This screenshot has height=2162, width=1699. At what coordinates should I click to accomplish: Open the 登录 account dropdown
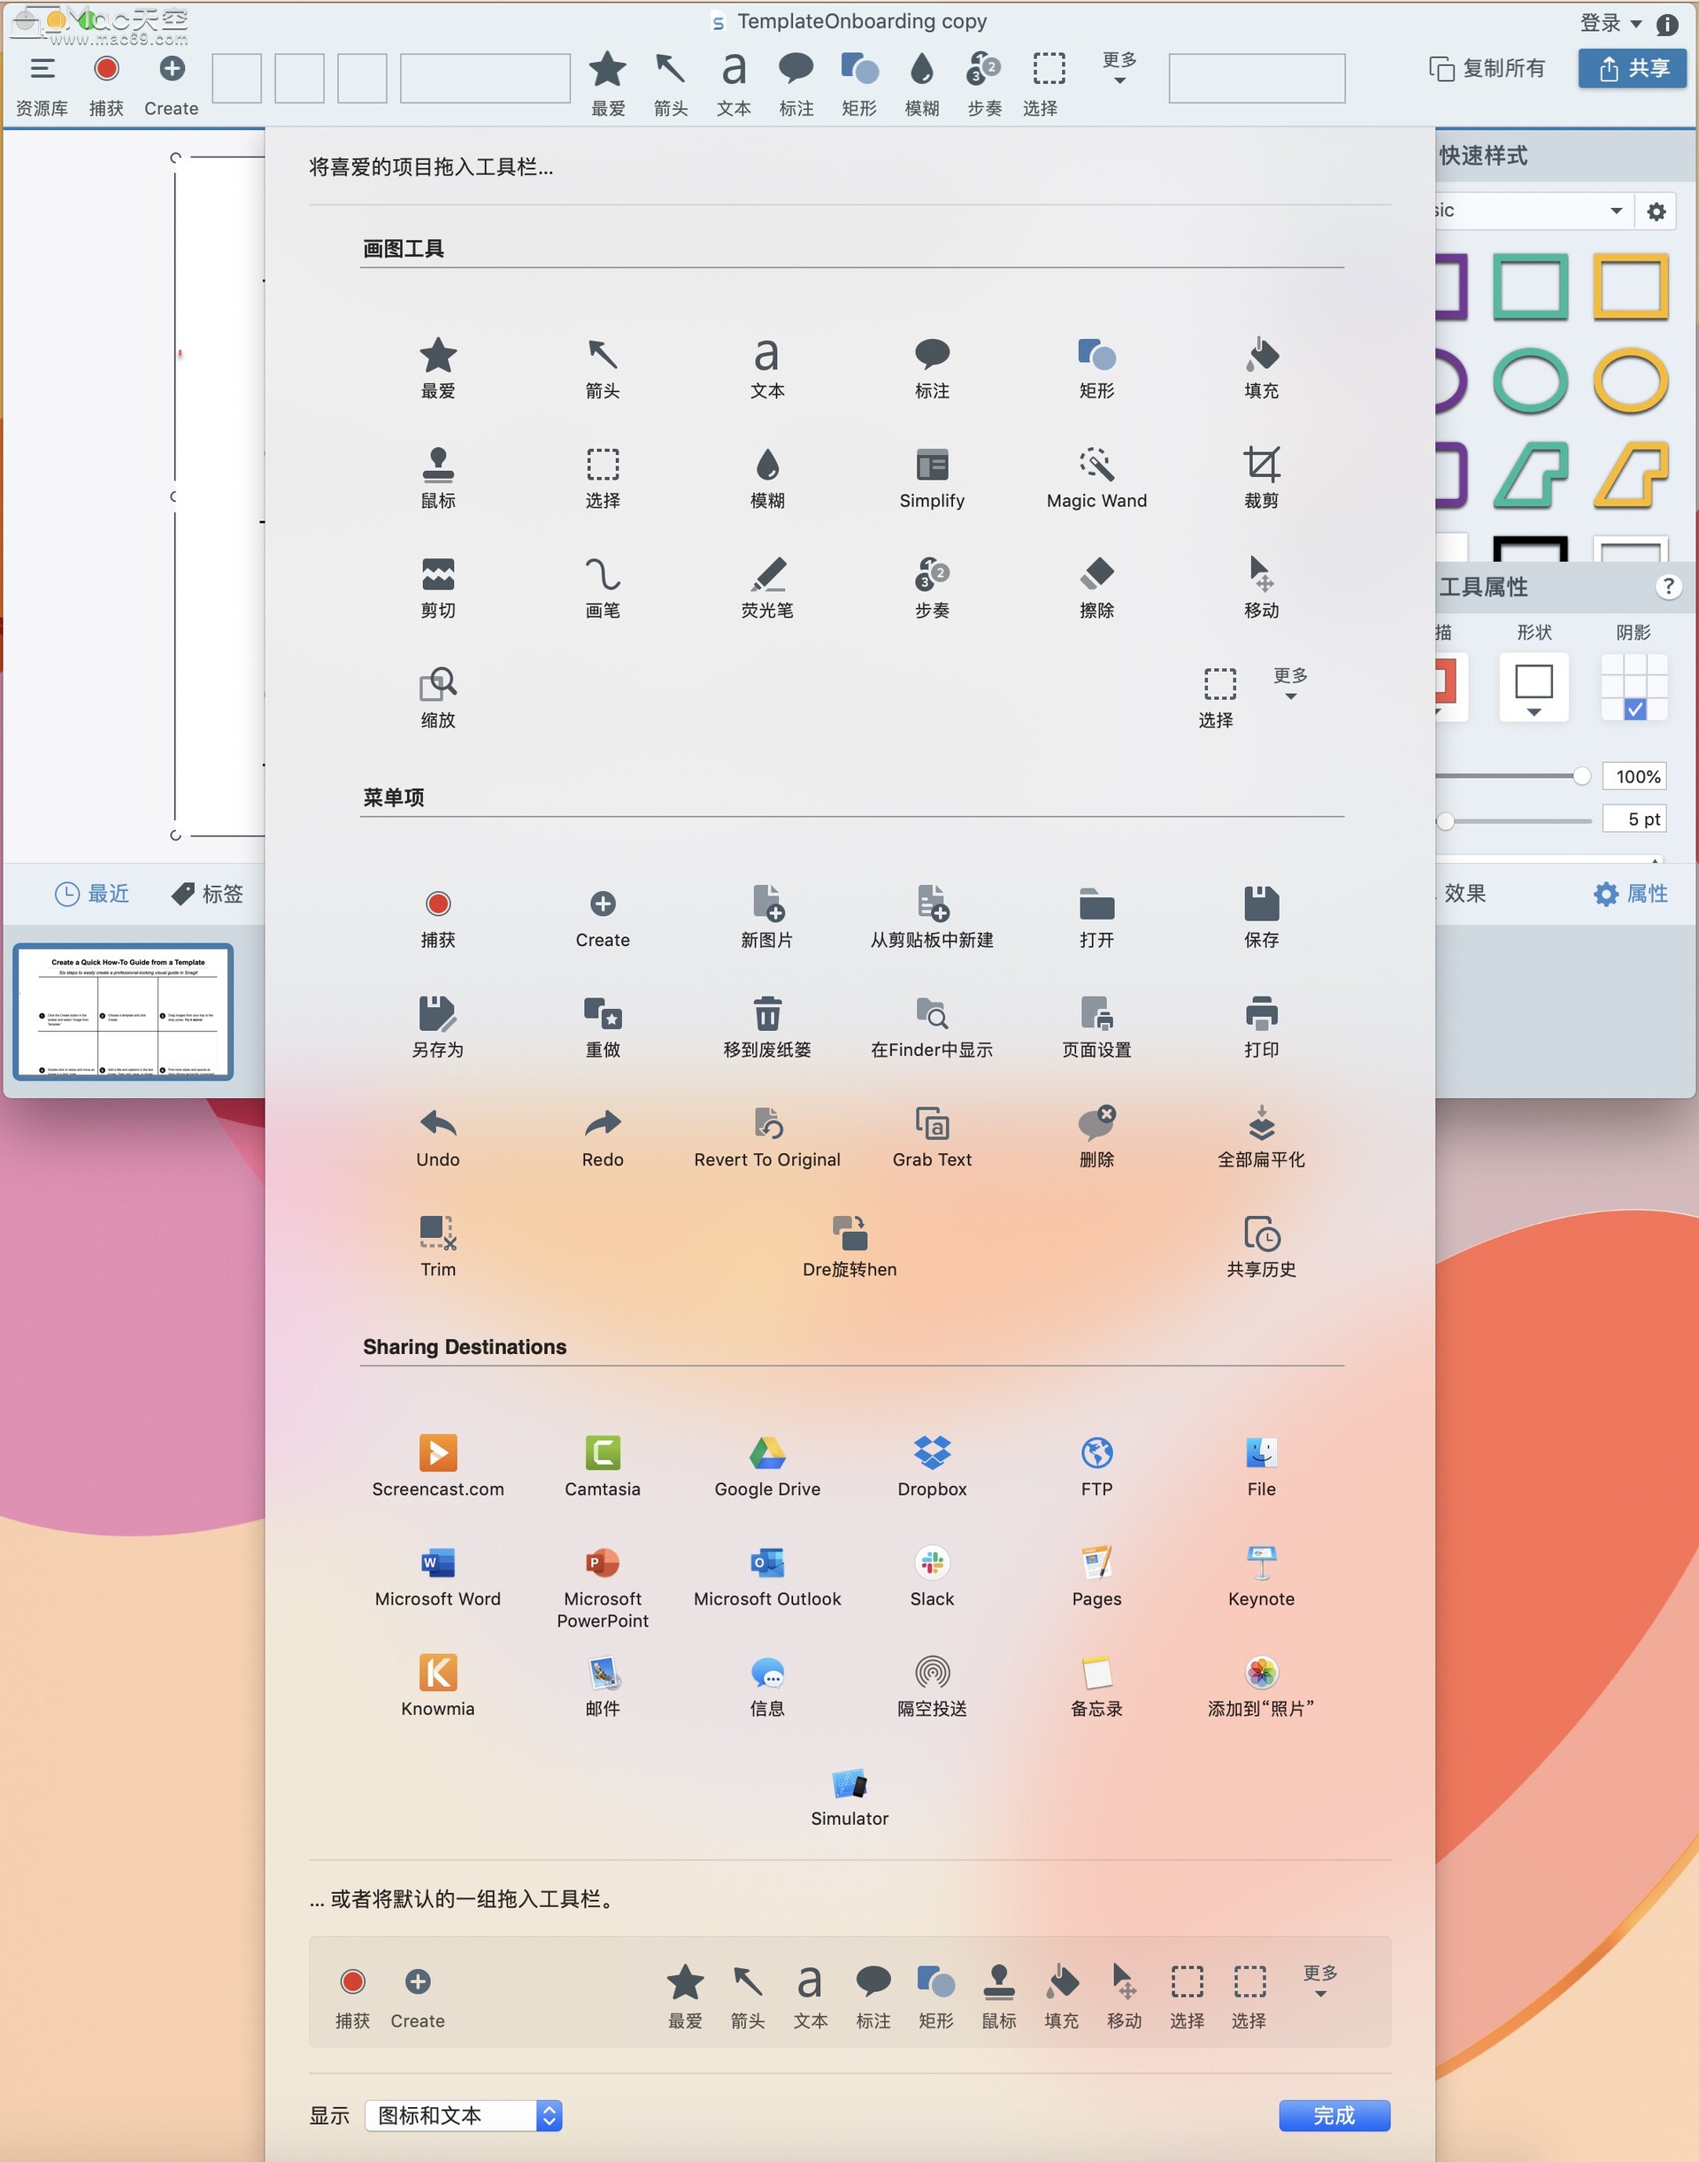tap(1611, 23)
